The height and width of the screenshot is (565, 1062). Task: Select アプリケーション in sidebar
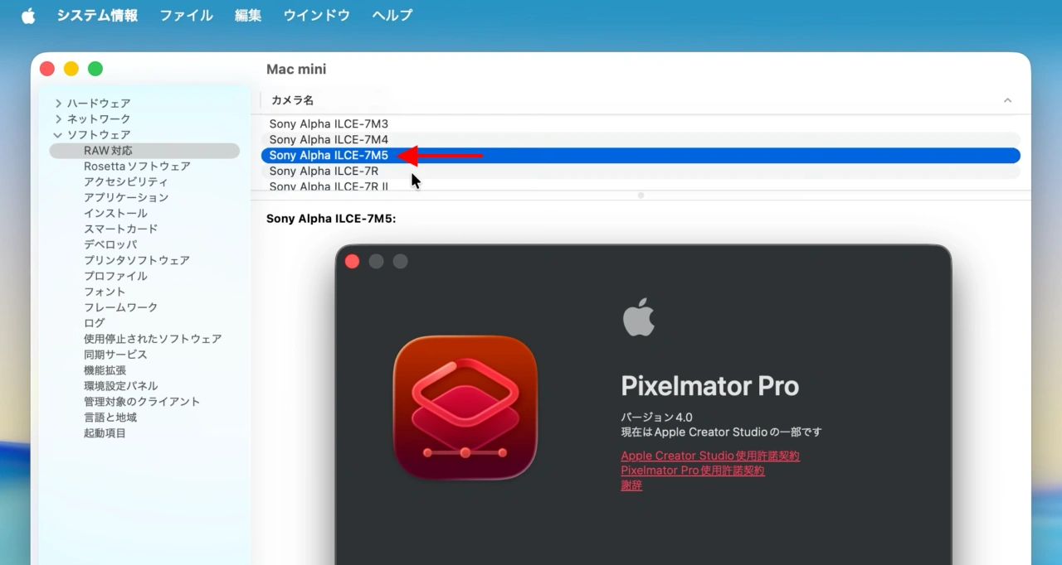pos(126,197)
